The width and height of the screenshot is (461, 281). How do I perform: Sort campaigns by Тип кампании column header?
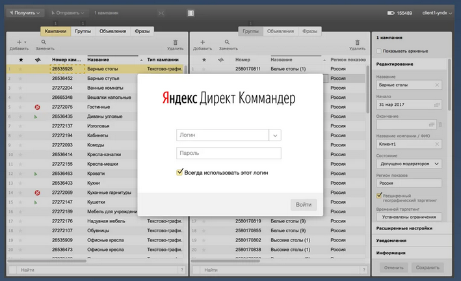(x=165, y=60)
